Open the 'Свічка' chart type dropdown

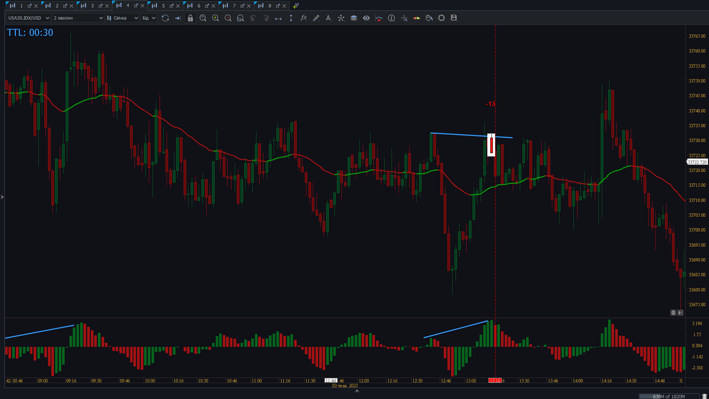[x=123, y=18]
